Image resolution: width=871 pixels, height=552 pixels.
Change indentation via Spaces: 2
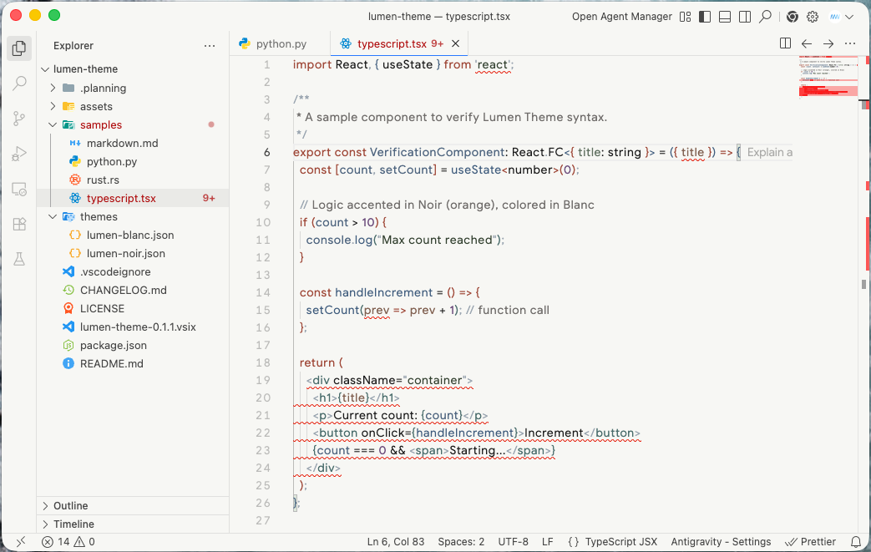click(x=461, y=542)
